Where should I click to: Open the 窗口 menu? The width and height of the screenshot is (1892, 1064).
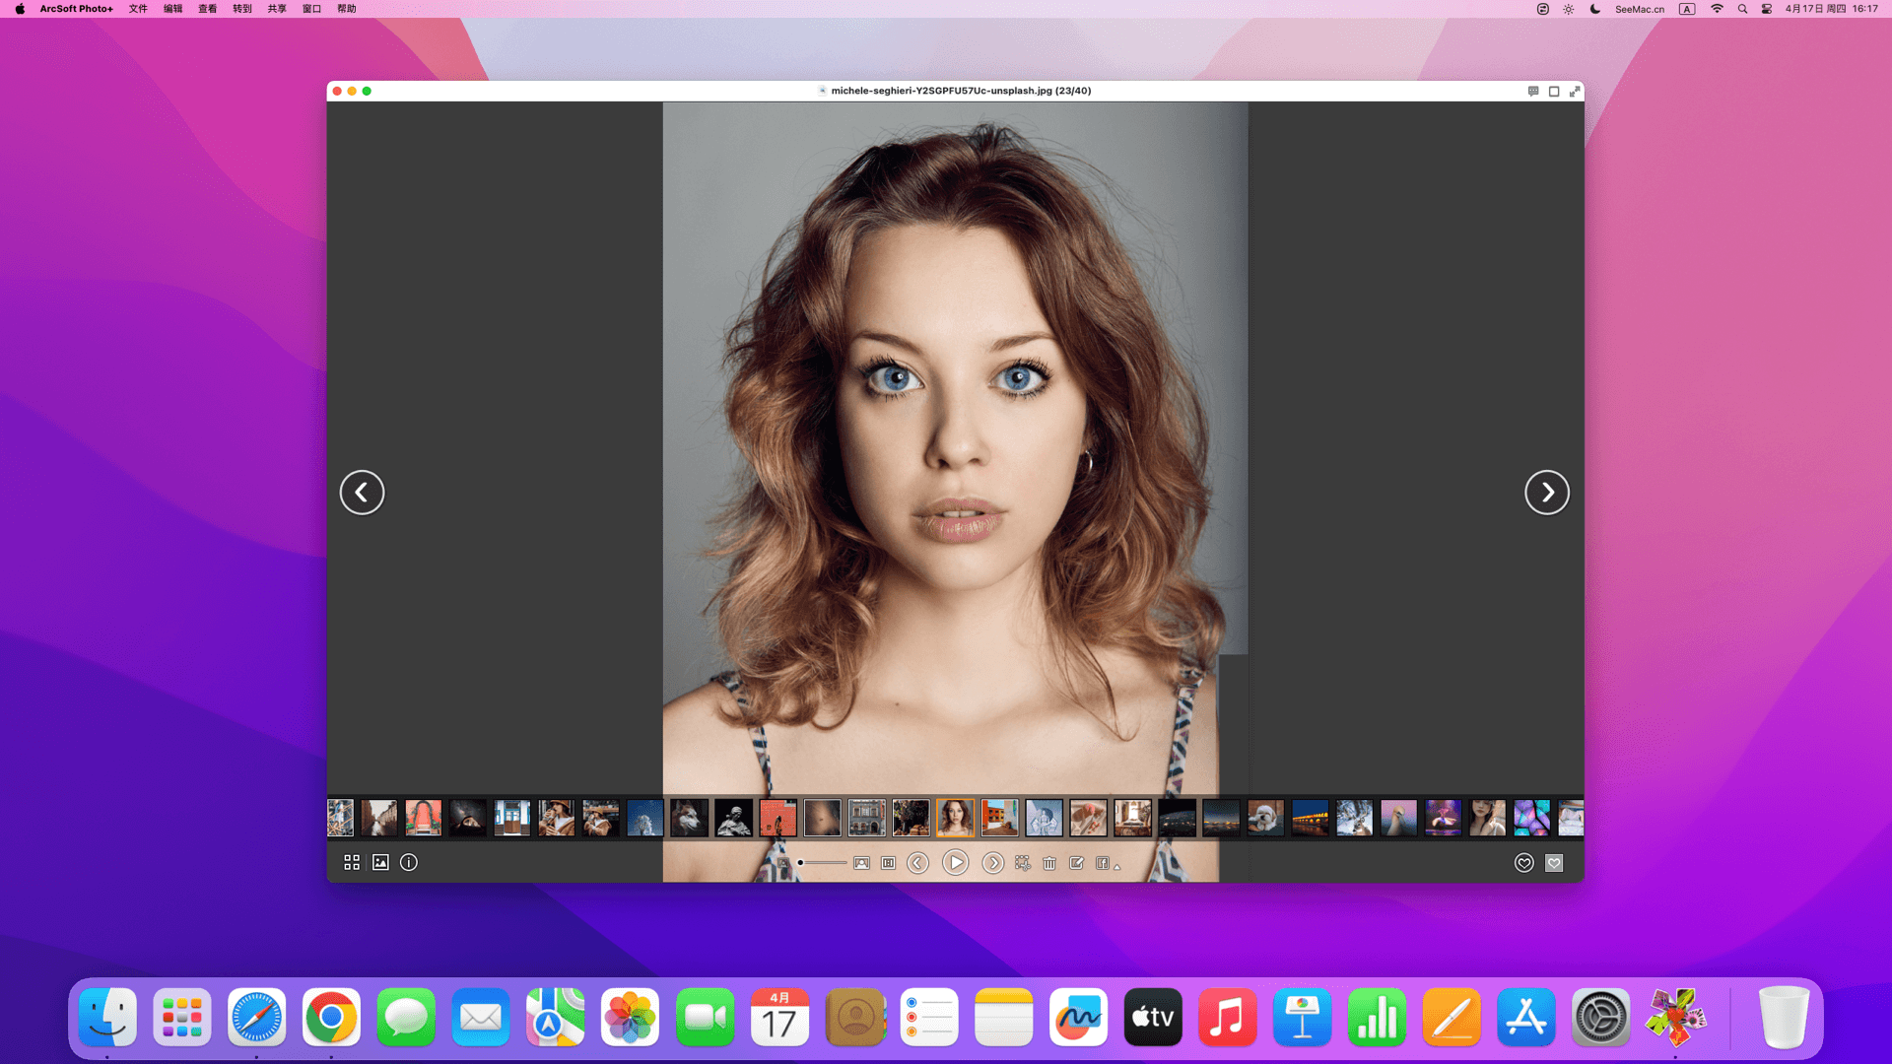pos(311,9)
